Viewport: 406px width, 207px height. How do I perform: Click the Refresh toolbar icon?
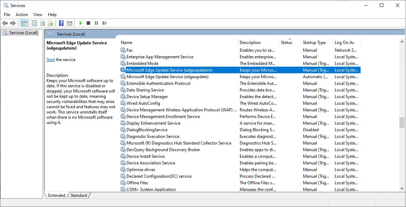(x=43, y=23)
